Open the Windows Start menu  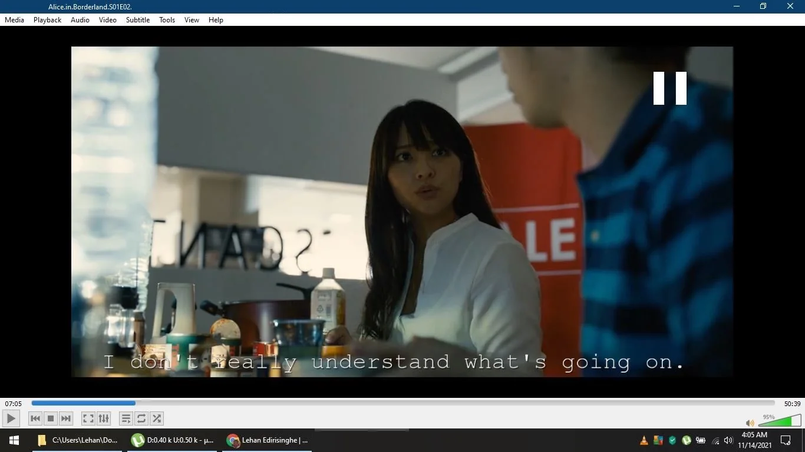14,440
